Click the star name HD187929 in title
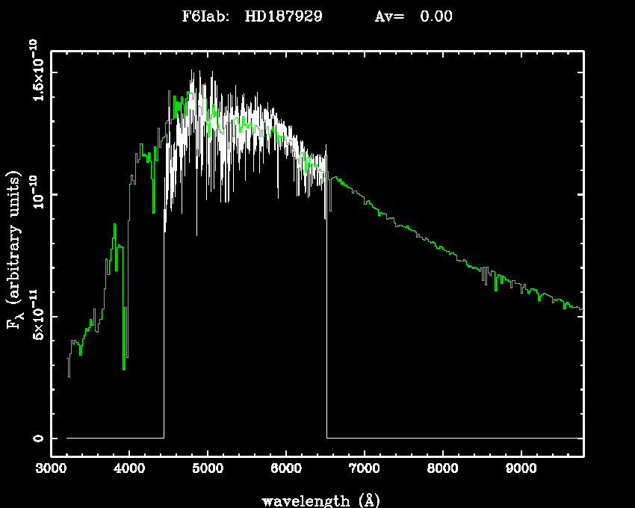Image resolution: width=635 pixels, height=508 pixels. (283, 16)
